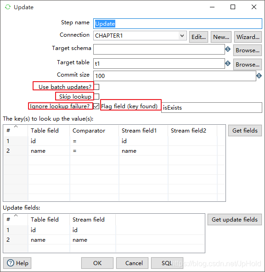Image resolution: width=265 pixels, height=272 pixels.
Task: Click comparator '=' in key row 2
Action: coord(94,151)
